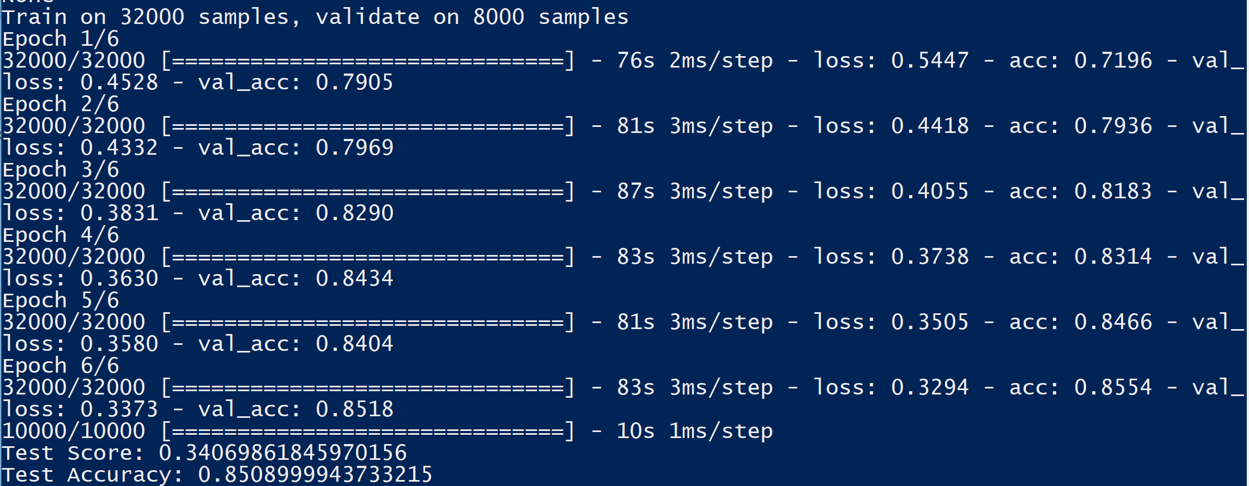
Task: Click val_acc value 0.7905
Action: [354, 82]
